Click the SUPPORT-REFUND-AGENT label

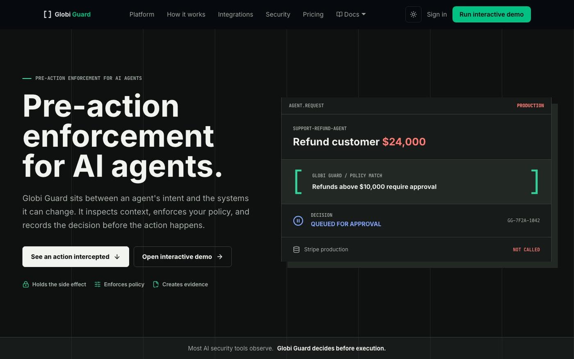[320, 128]
